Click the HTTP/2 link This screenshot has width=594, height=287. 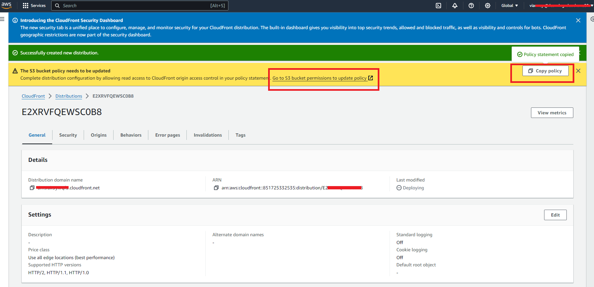coord(36,273)
